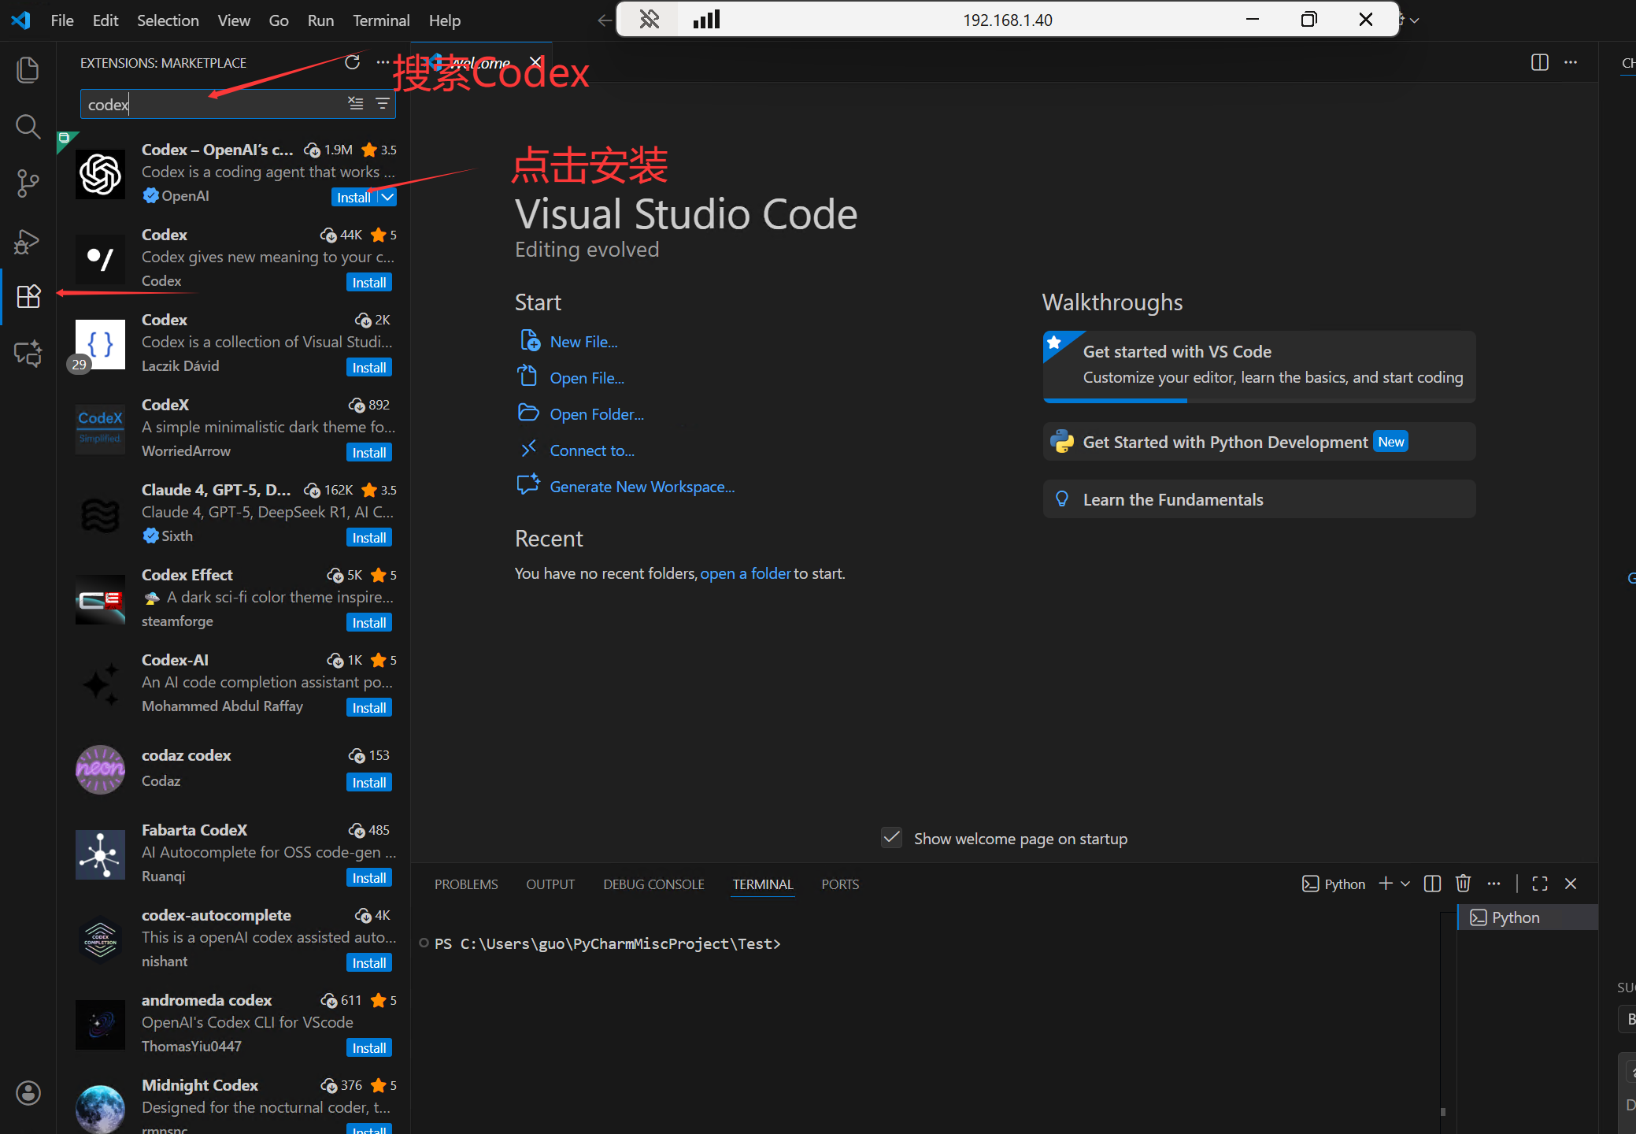
Task: Open the Terminal menu
Action: click(x=380, y=20)
